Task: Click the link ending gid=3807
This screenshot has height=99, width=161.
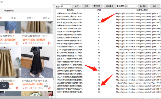Action: [x=138, y=32]
